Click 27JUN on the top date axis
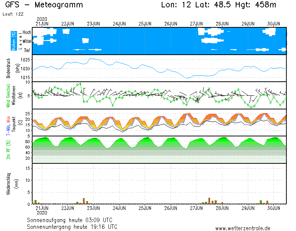The width and height of the screenshot is (296, 231). click(196, 23)
